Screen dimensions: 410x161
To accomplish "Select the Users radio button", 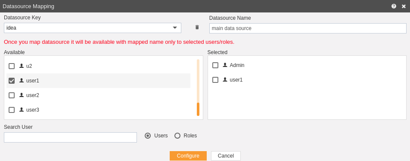I will point(148,136).
